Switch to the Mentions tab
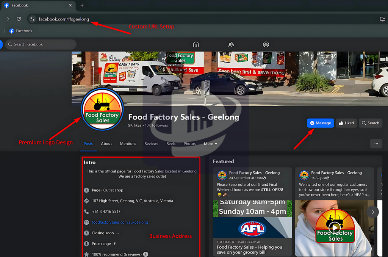Screen dimensions: 388x257 [128, 144]
